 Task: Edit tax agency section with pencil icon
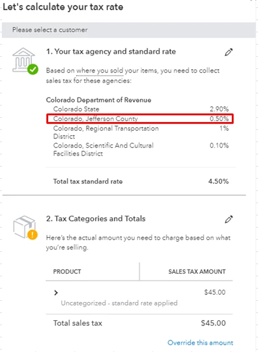tap(229, 52)
